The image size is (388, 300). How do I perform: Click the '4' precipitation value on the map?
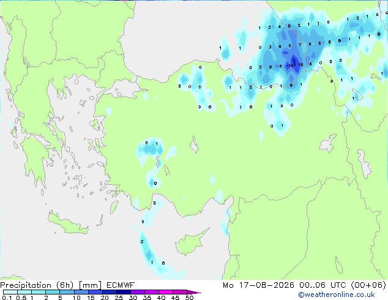[280, 27]
